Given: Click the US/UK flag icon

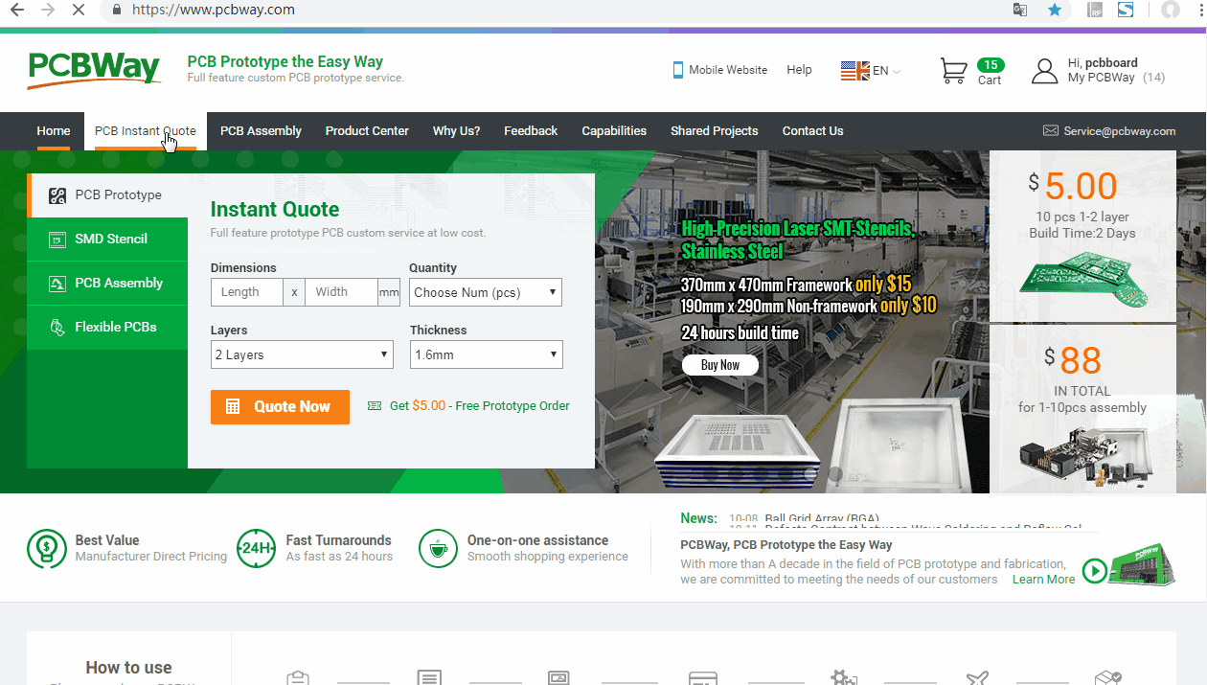Looking at the screenshot, I should [854, 70].
